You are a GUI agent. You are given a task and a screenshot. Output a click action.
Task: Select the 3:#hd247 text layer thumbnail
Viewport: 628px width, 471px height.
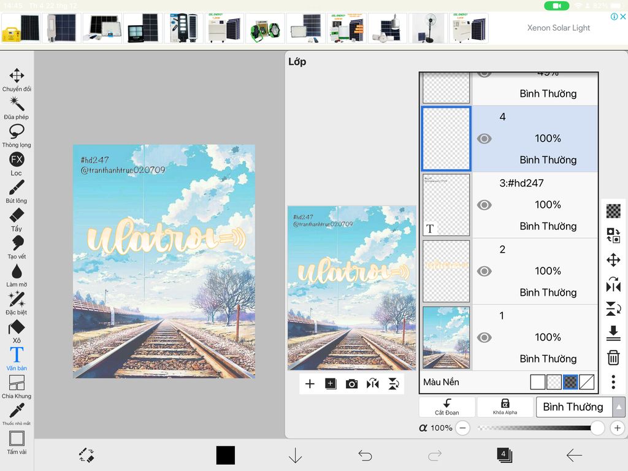(446, 205)
